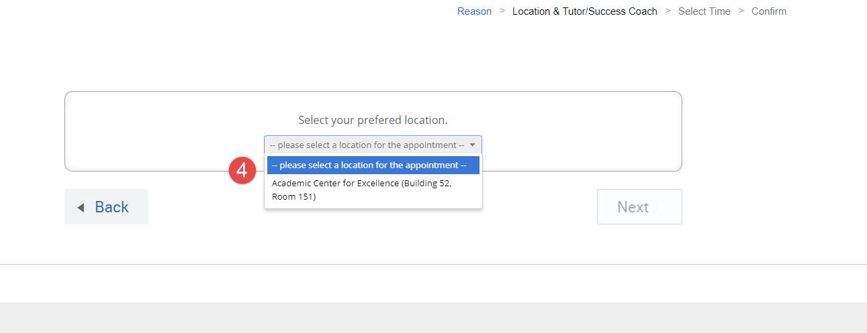Click the Select Time breadcrumb step
Viewport: 867px width, 333px height.
coord(704,11)
